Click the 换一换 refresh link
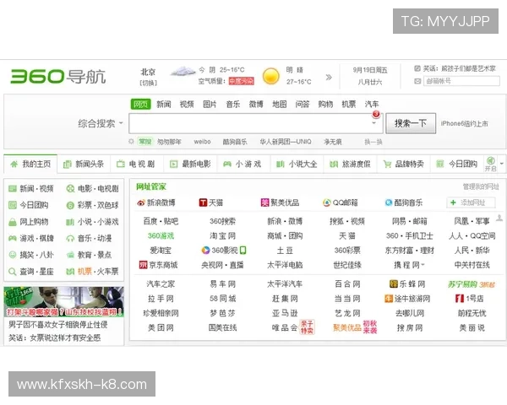 [373, 142]
